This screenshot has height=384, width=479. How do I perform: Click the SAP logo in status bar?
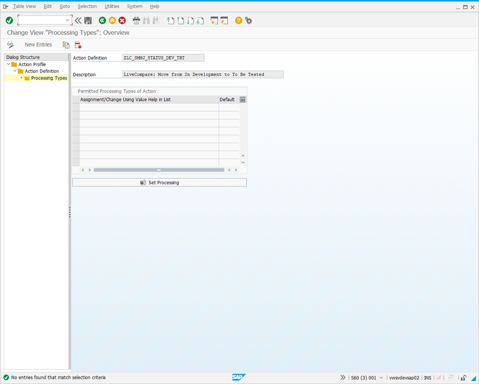(x=238, y=378)
